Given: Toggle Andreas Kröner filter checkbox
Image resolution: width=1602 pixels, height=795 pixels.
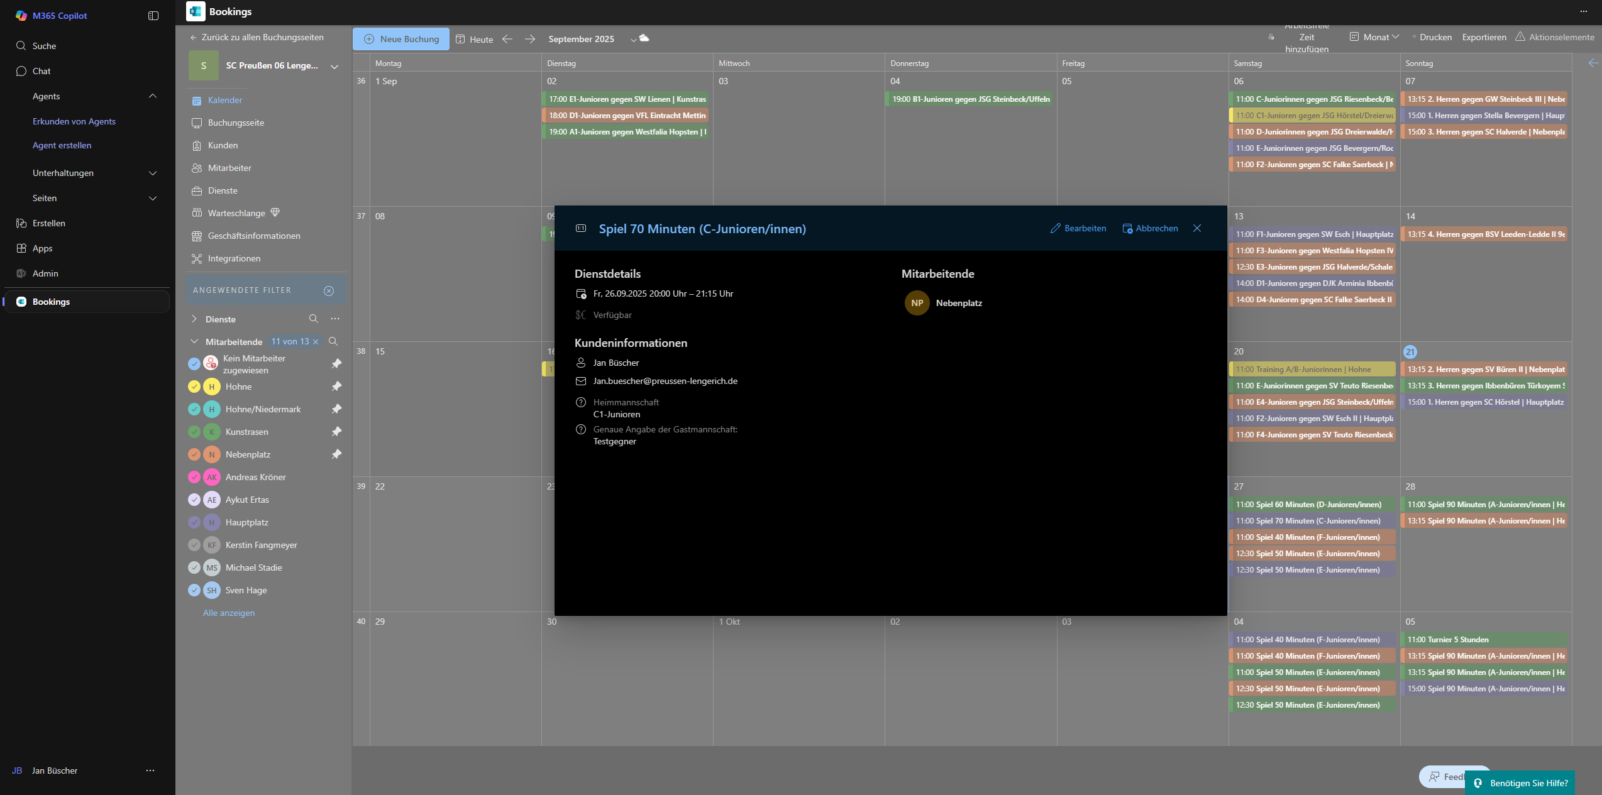Looking at the screenshot, I should [194, 477].
